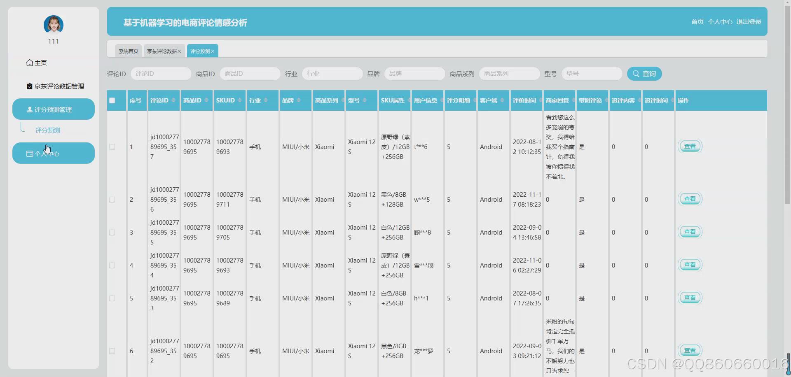The height and width of the screenshot is (377, 791).
Task: Check the row 1 checkbox for user t***6
Action: (x=112, y=147)
